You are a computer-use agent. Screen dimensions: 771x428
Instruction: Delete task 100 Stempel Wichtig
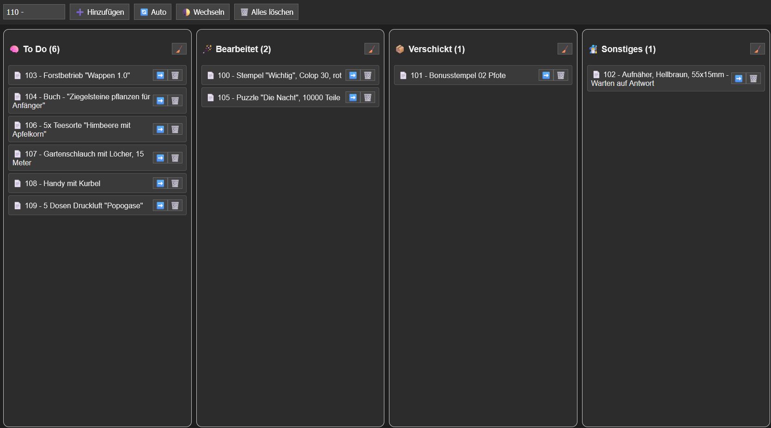point(368,75)
